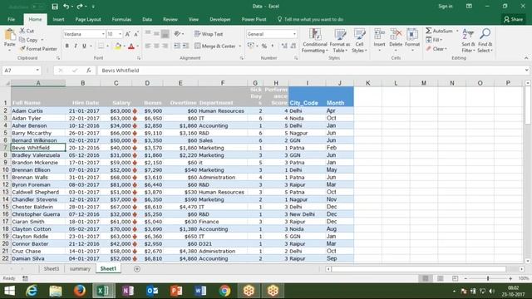Switch to the Formulas ribbon tab
The image size is (532, 299).
[121, 19]
